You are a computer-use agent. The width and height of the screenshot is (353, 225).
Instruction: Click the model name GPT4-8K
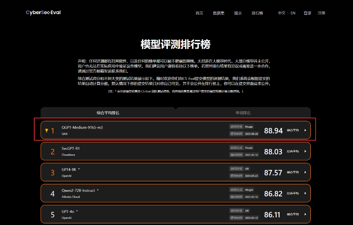(x=69, y=170)
